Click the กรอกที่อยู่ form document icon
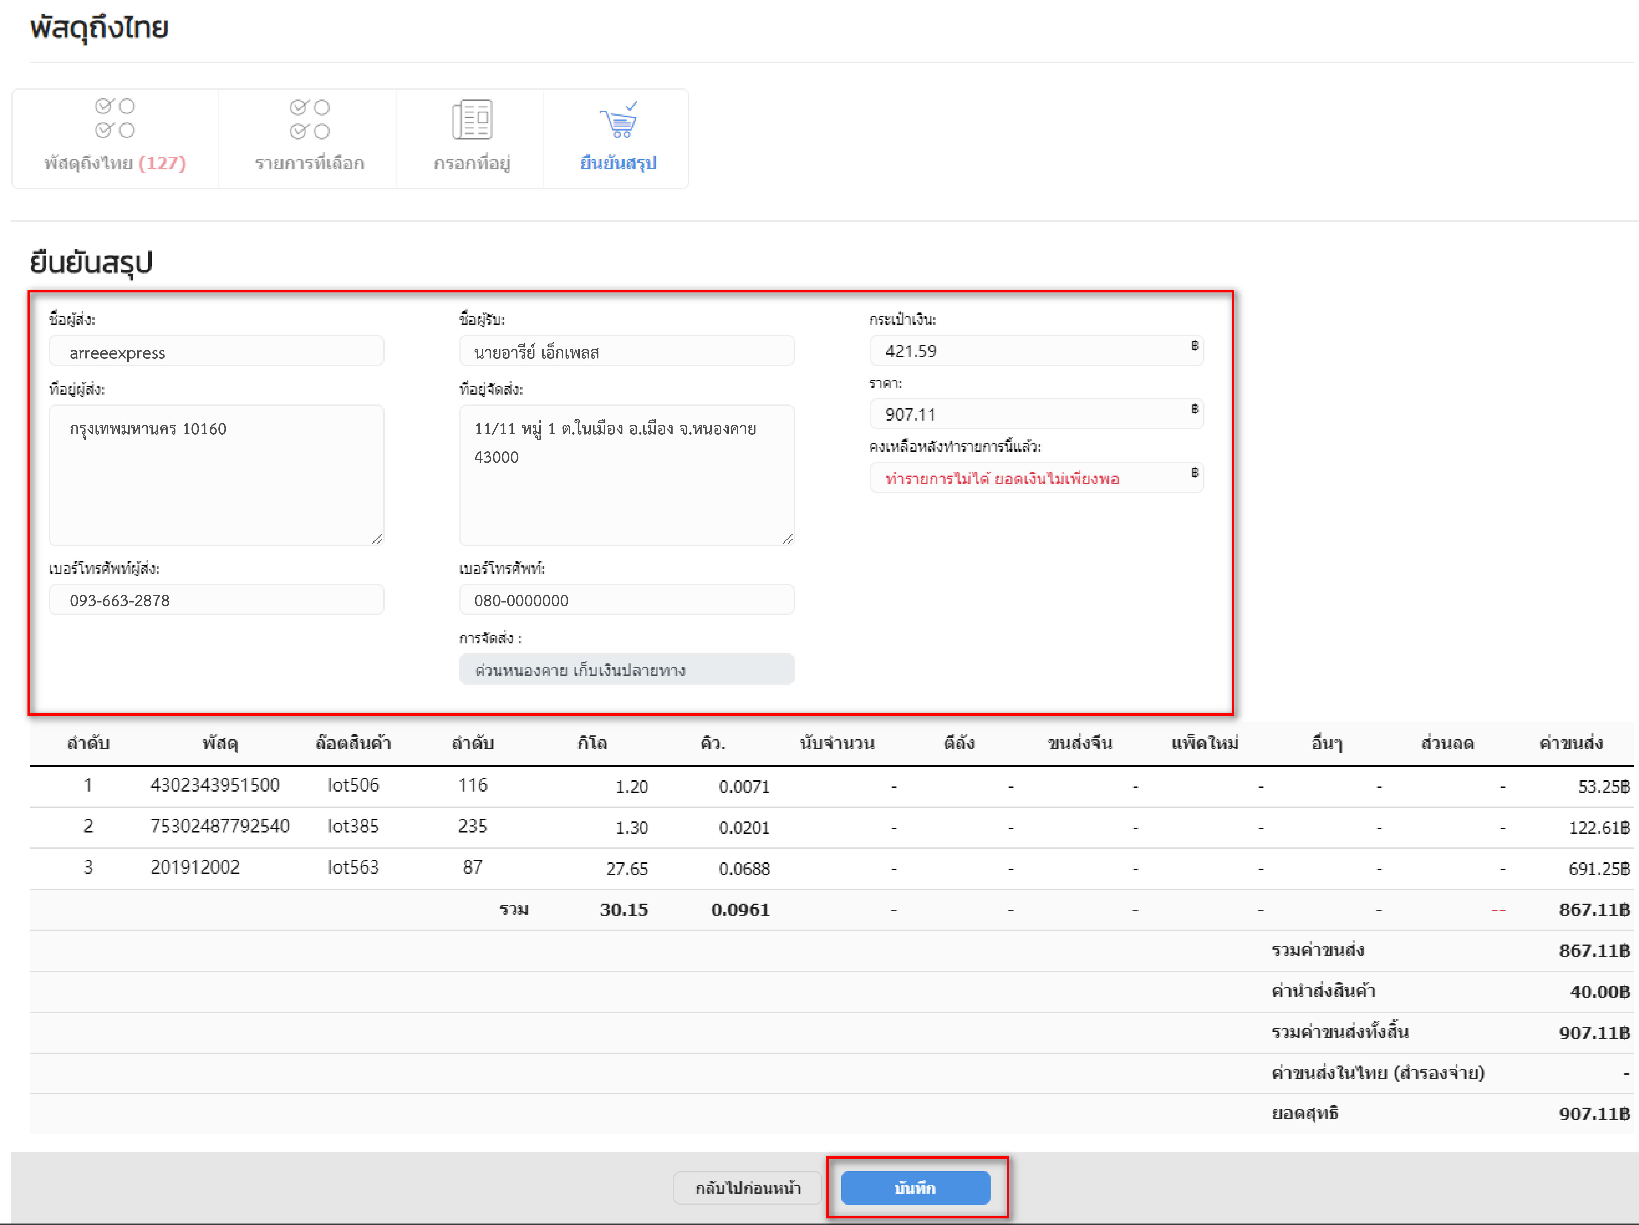 472,119
